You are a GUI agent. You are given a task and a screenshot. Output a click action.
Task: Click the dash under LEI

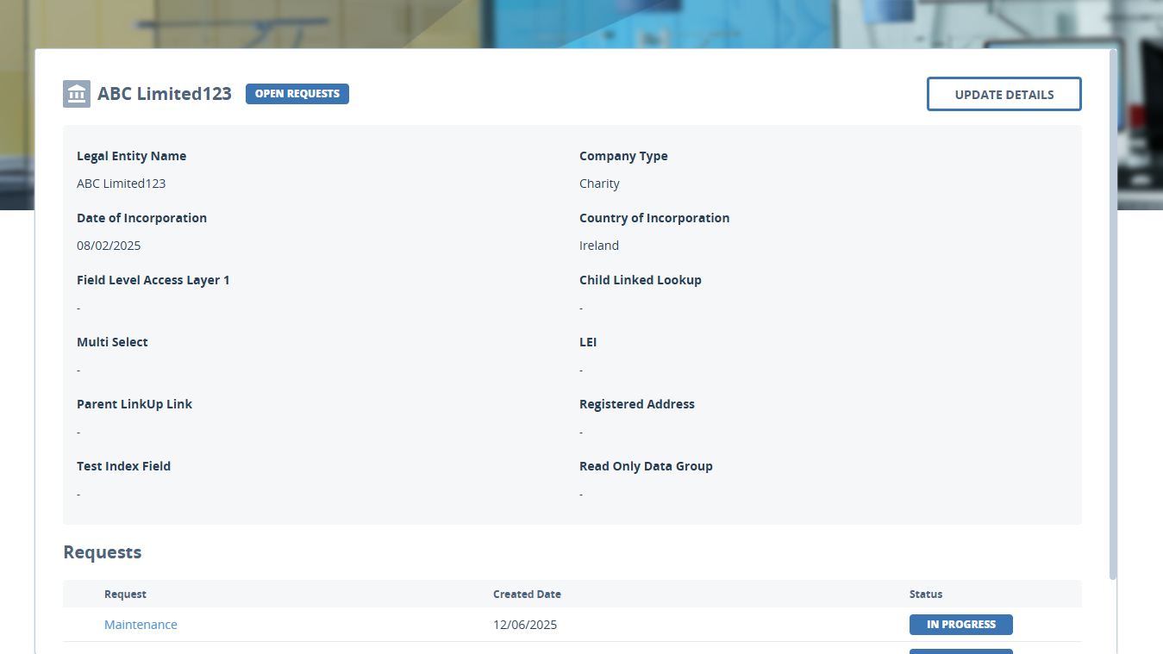point(581,369)
